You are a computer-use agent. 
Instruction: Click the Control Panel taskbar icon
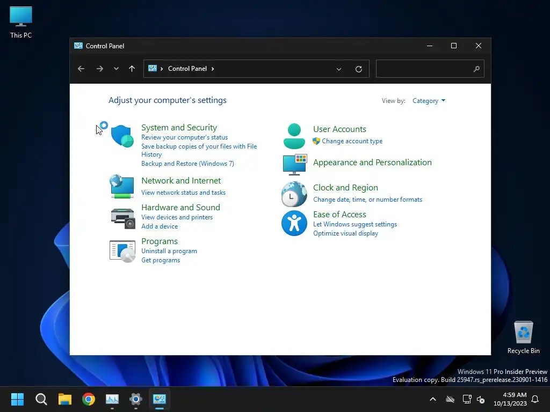[159, 399]
